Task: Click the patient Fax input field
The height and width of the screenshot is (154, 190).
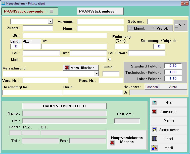Action: tap(88, 53)
